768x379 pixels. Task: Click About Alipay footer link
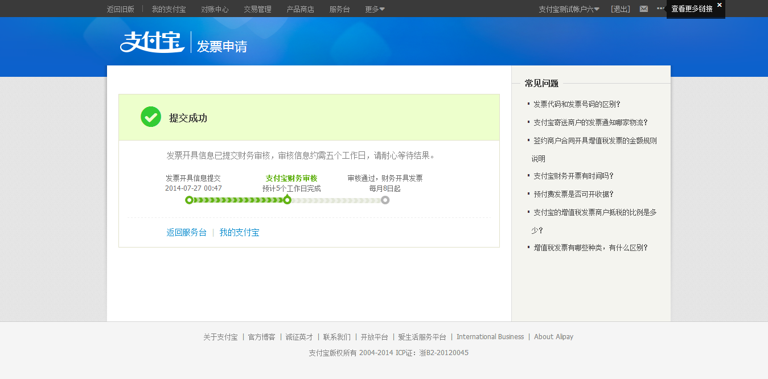tap(553, 337)
